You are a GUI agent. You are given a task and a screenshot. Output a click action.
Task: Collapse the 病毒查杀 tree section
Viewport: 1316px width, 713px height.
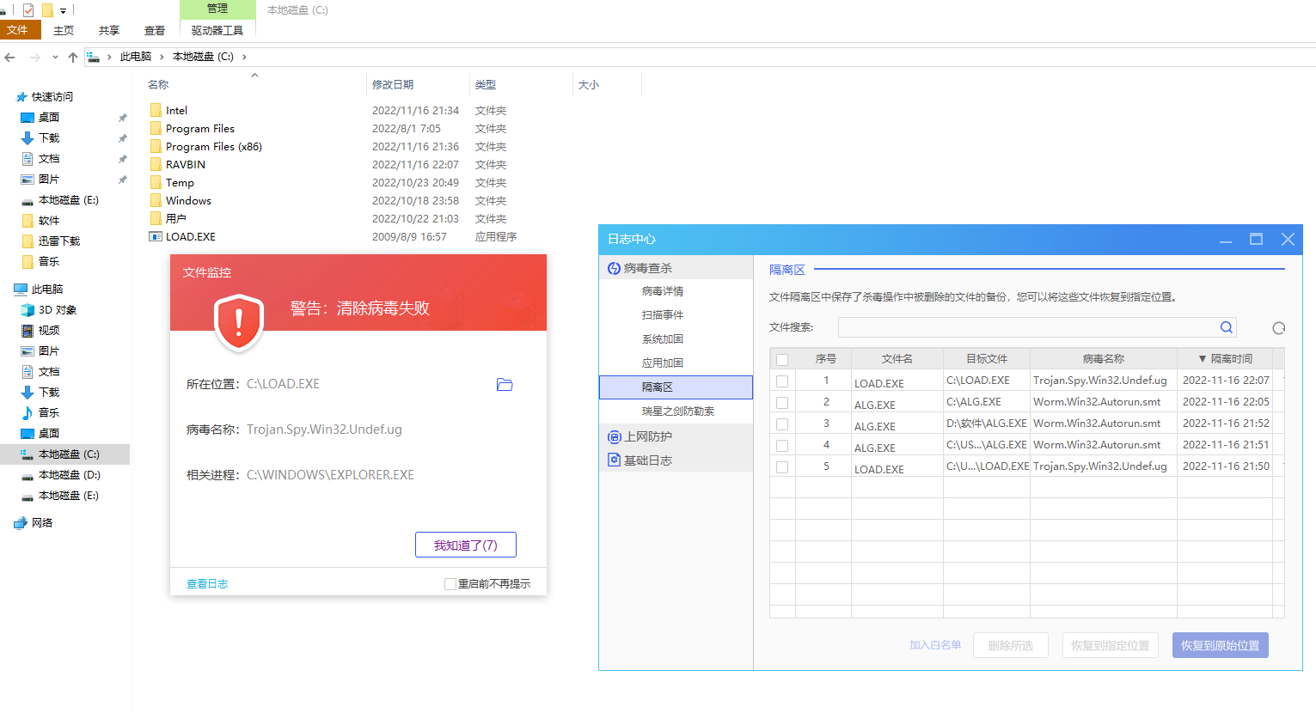614,268
